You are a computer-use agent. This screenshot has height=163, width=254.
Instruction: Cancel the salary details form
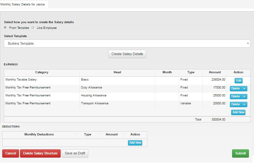coord(11,153)
